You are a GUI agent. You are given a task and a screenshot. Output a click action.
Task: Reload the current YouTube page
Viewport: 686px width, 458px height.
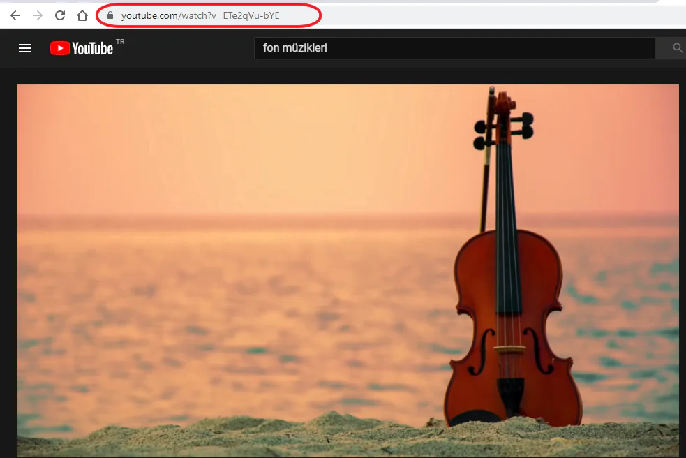pos(60,15)
